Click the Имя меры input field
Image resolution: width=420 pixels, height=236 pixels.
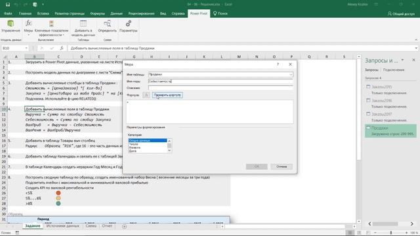click(x=220, y=81)
